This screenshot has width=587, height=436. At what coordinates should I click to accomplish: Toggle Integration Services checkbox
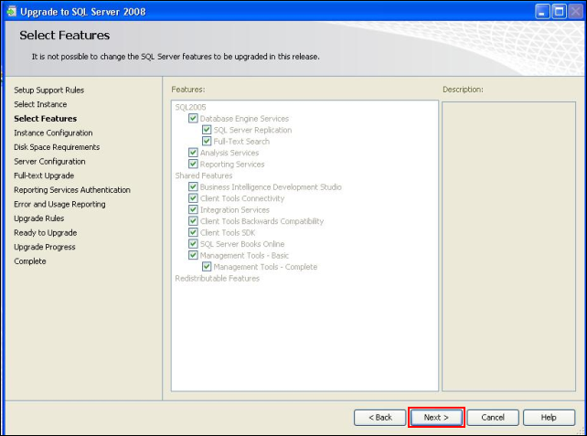tap(193, 209)
